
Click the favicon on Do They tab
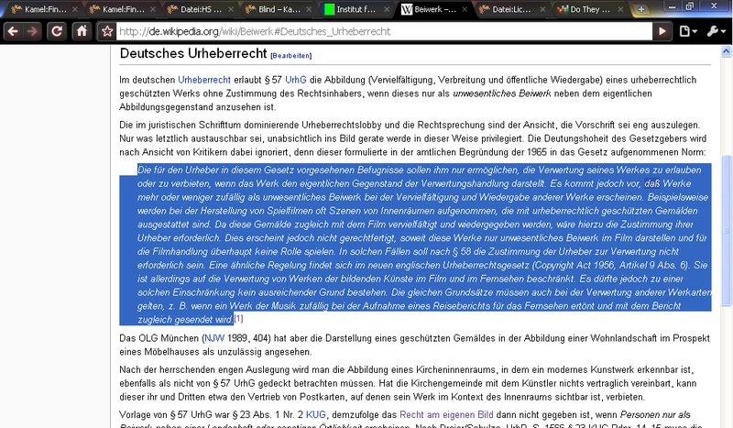[563, 9]
